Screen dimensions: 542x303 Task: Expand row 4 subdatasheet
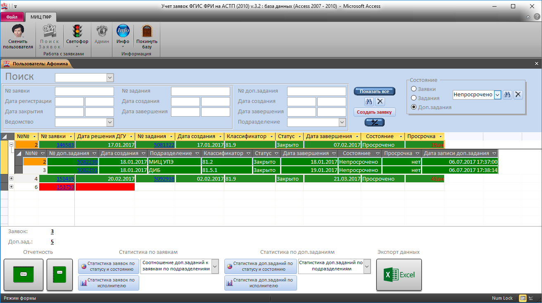11,179
